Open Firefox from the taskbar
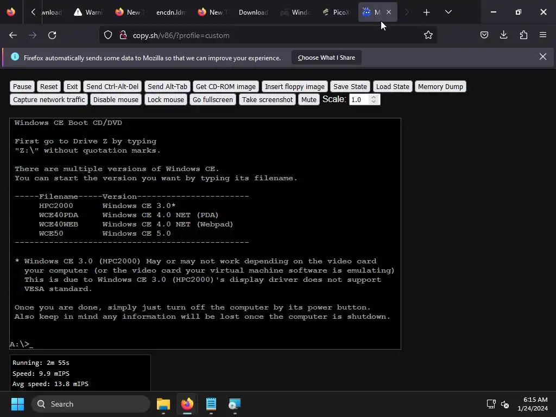Image resolution: width=556 pixels, height=417 pixels. [x=187, y=404]
